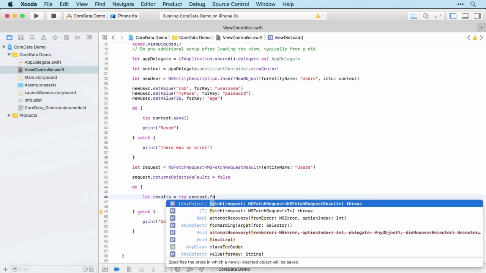Open the Find navigator
Image resolution: width=486 pixels, height=273 pixels.
pos(32,38)
